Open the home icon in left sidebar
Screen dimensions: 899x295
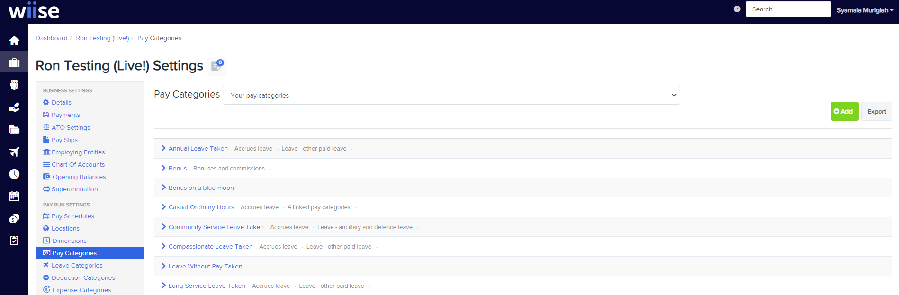[14, 41]
